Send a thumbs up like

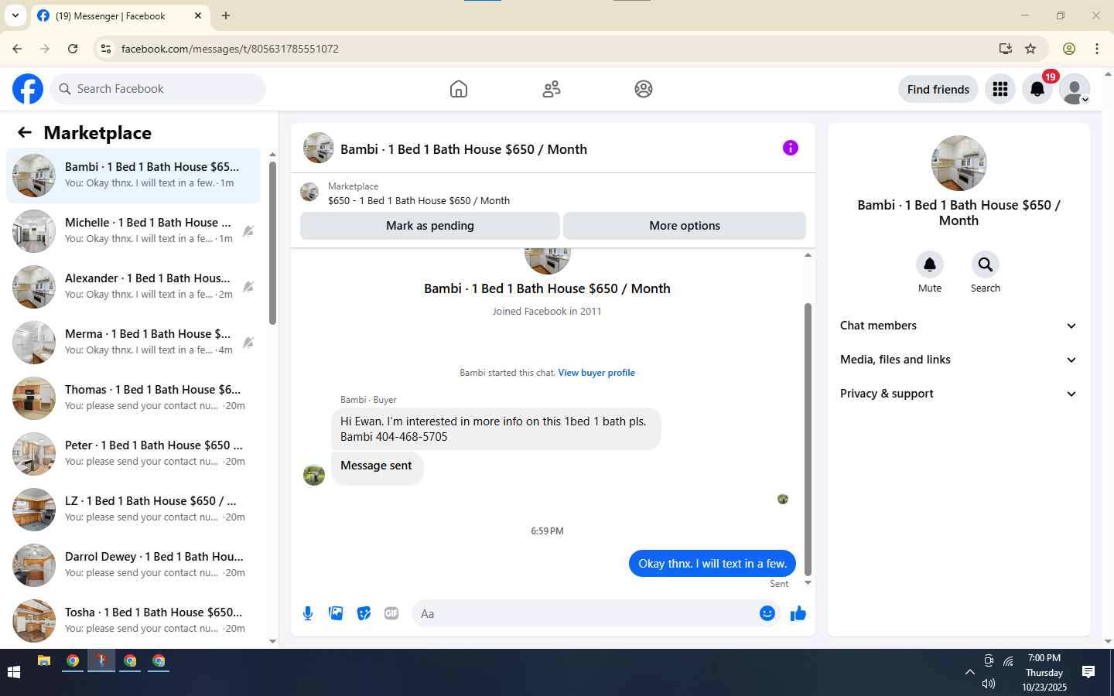(798, 613)
